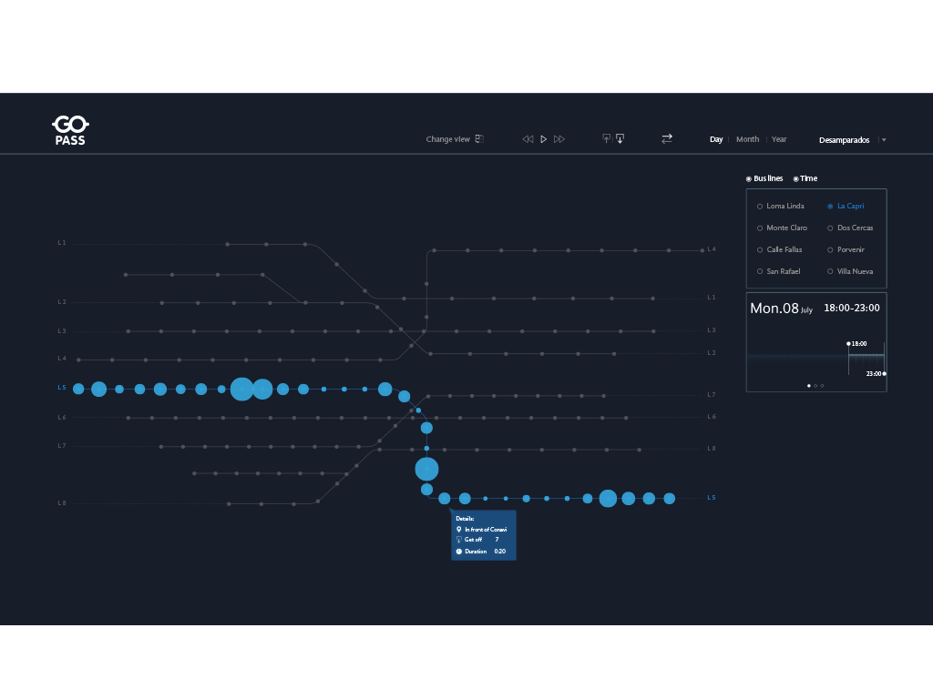Image resolution: width=933 pixels, height=699 pixels.
Task: Click the Change view layout icon
Action: (479, 139)
